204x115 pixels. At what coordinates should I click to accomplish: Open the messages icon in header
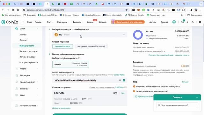[183, 22]
